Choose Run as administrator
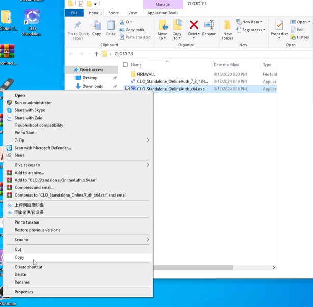313x307 pixels. pos(33,103)
